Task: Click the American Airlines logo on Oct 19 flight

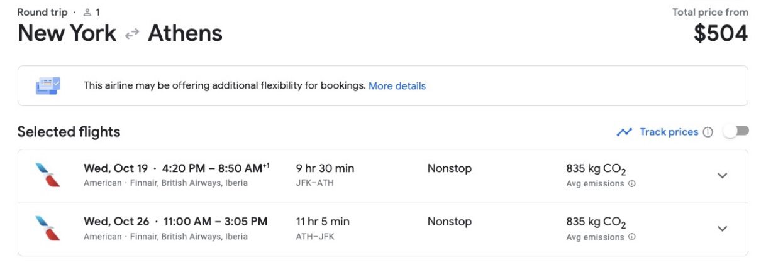Action: (x=48, y=175)
